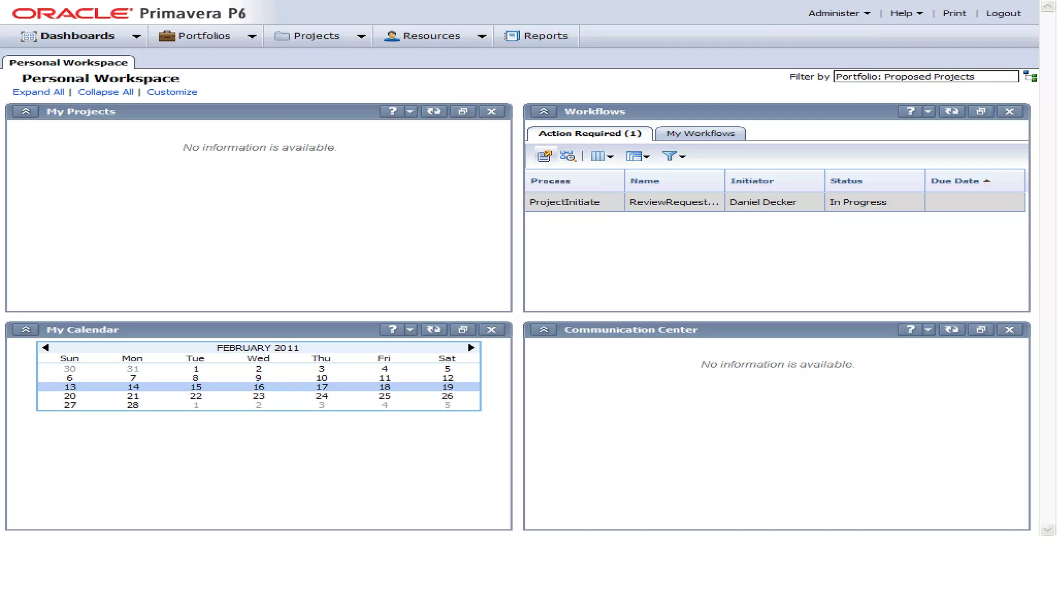Switch to the My Workflows tab
Viewport: 1059px width, 595px height.
point(700,134)
